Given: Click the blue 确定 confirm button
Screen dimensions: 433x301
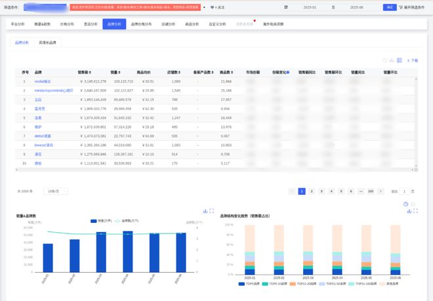Looking at the screenshot, I should (390, 7).
